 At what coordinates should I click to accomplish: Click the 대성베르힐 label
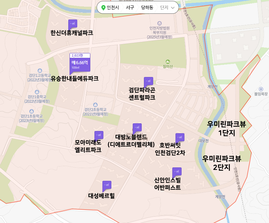pyautogui.click(x=101, y=196)
